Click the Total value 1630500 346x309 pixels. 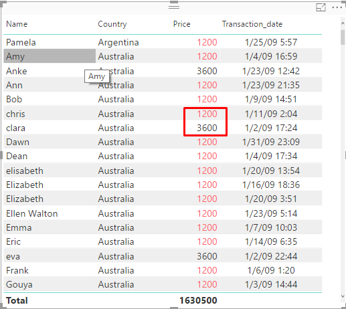tap(198, 300)
